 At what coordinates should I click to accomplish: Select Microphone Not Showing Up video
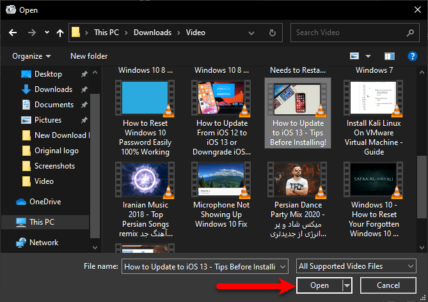(221, 195)
